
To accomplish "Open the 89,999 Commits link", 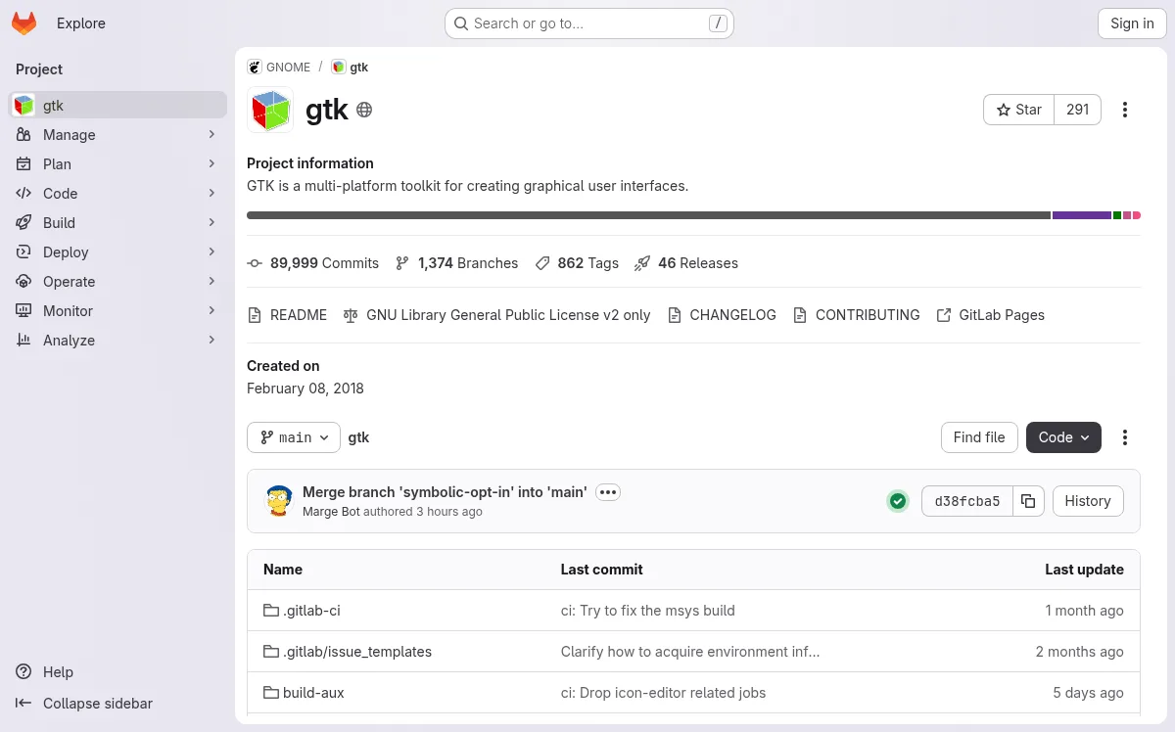I will point(313,263).
